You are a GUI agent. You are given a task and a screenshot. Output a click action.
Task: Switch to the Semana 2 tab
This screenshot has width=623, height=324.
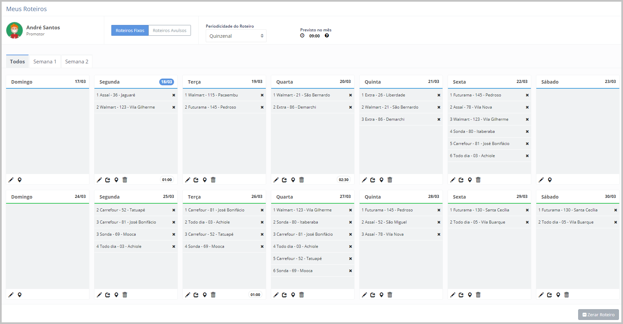click(77, 61)
